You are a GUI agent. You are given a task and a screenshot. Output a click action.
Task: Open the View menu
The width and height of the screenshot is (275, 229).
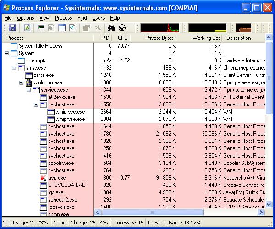coord(44,18)
